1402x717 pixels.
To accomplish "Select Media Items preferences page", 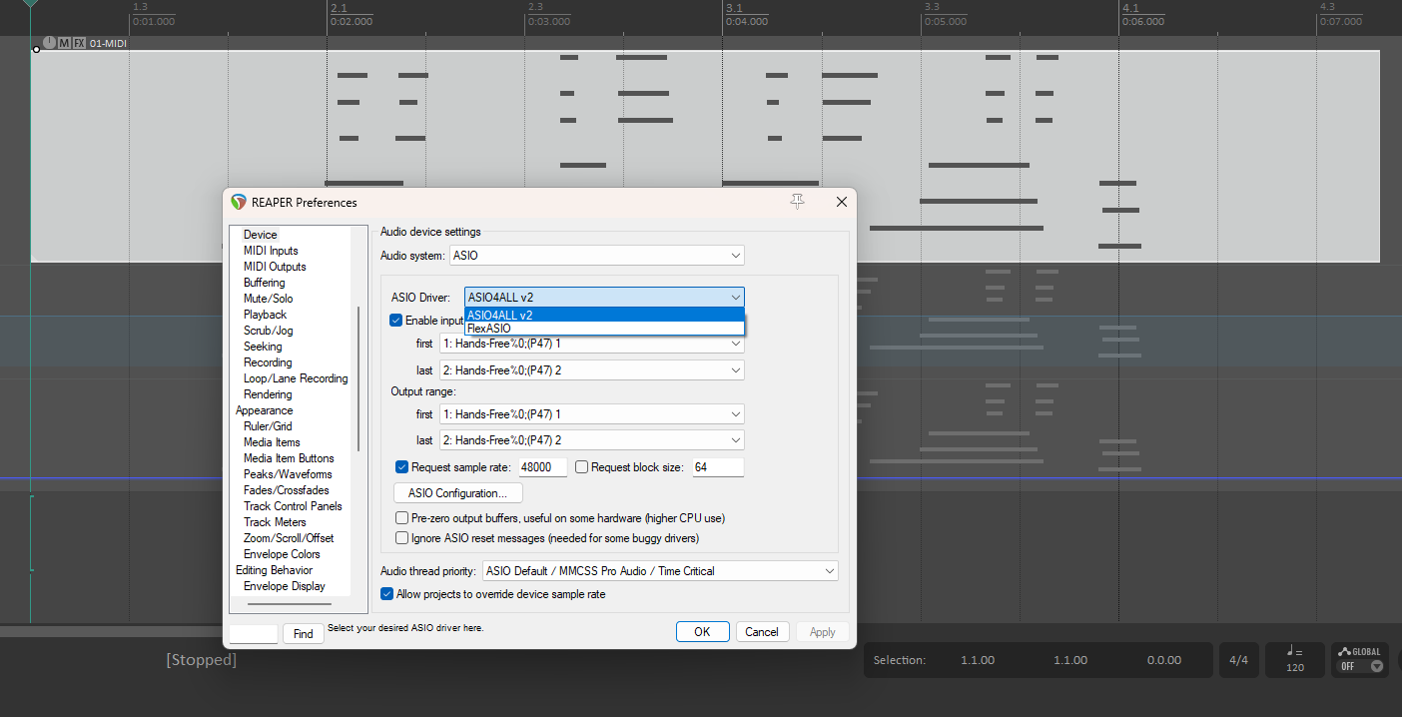I will (272, 442).
